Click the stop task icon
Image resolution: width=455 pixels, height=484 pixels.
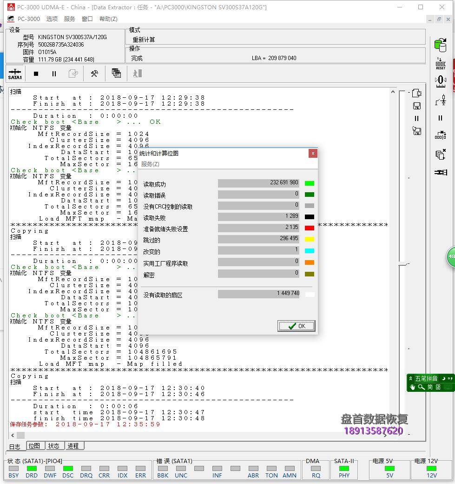36,74
